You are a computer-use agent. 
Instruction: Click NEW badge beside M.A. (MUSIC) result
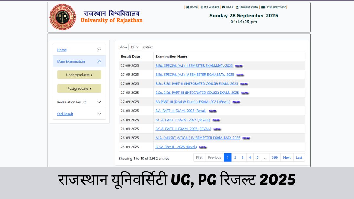(246, 138)
